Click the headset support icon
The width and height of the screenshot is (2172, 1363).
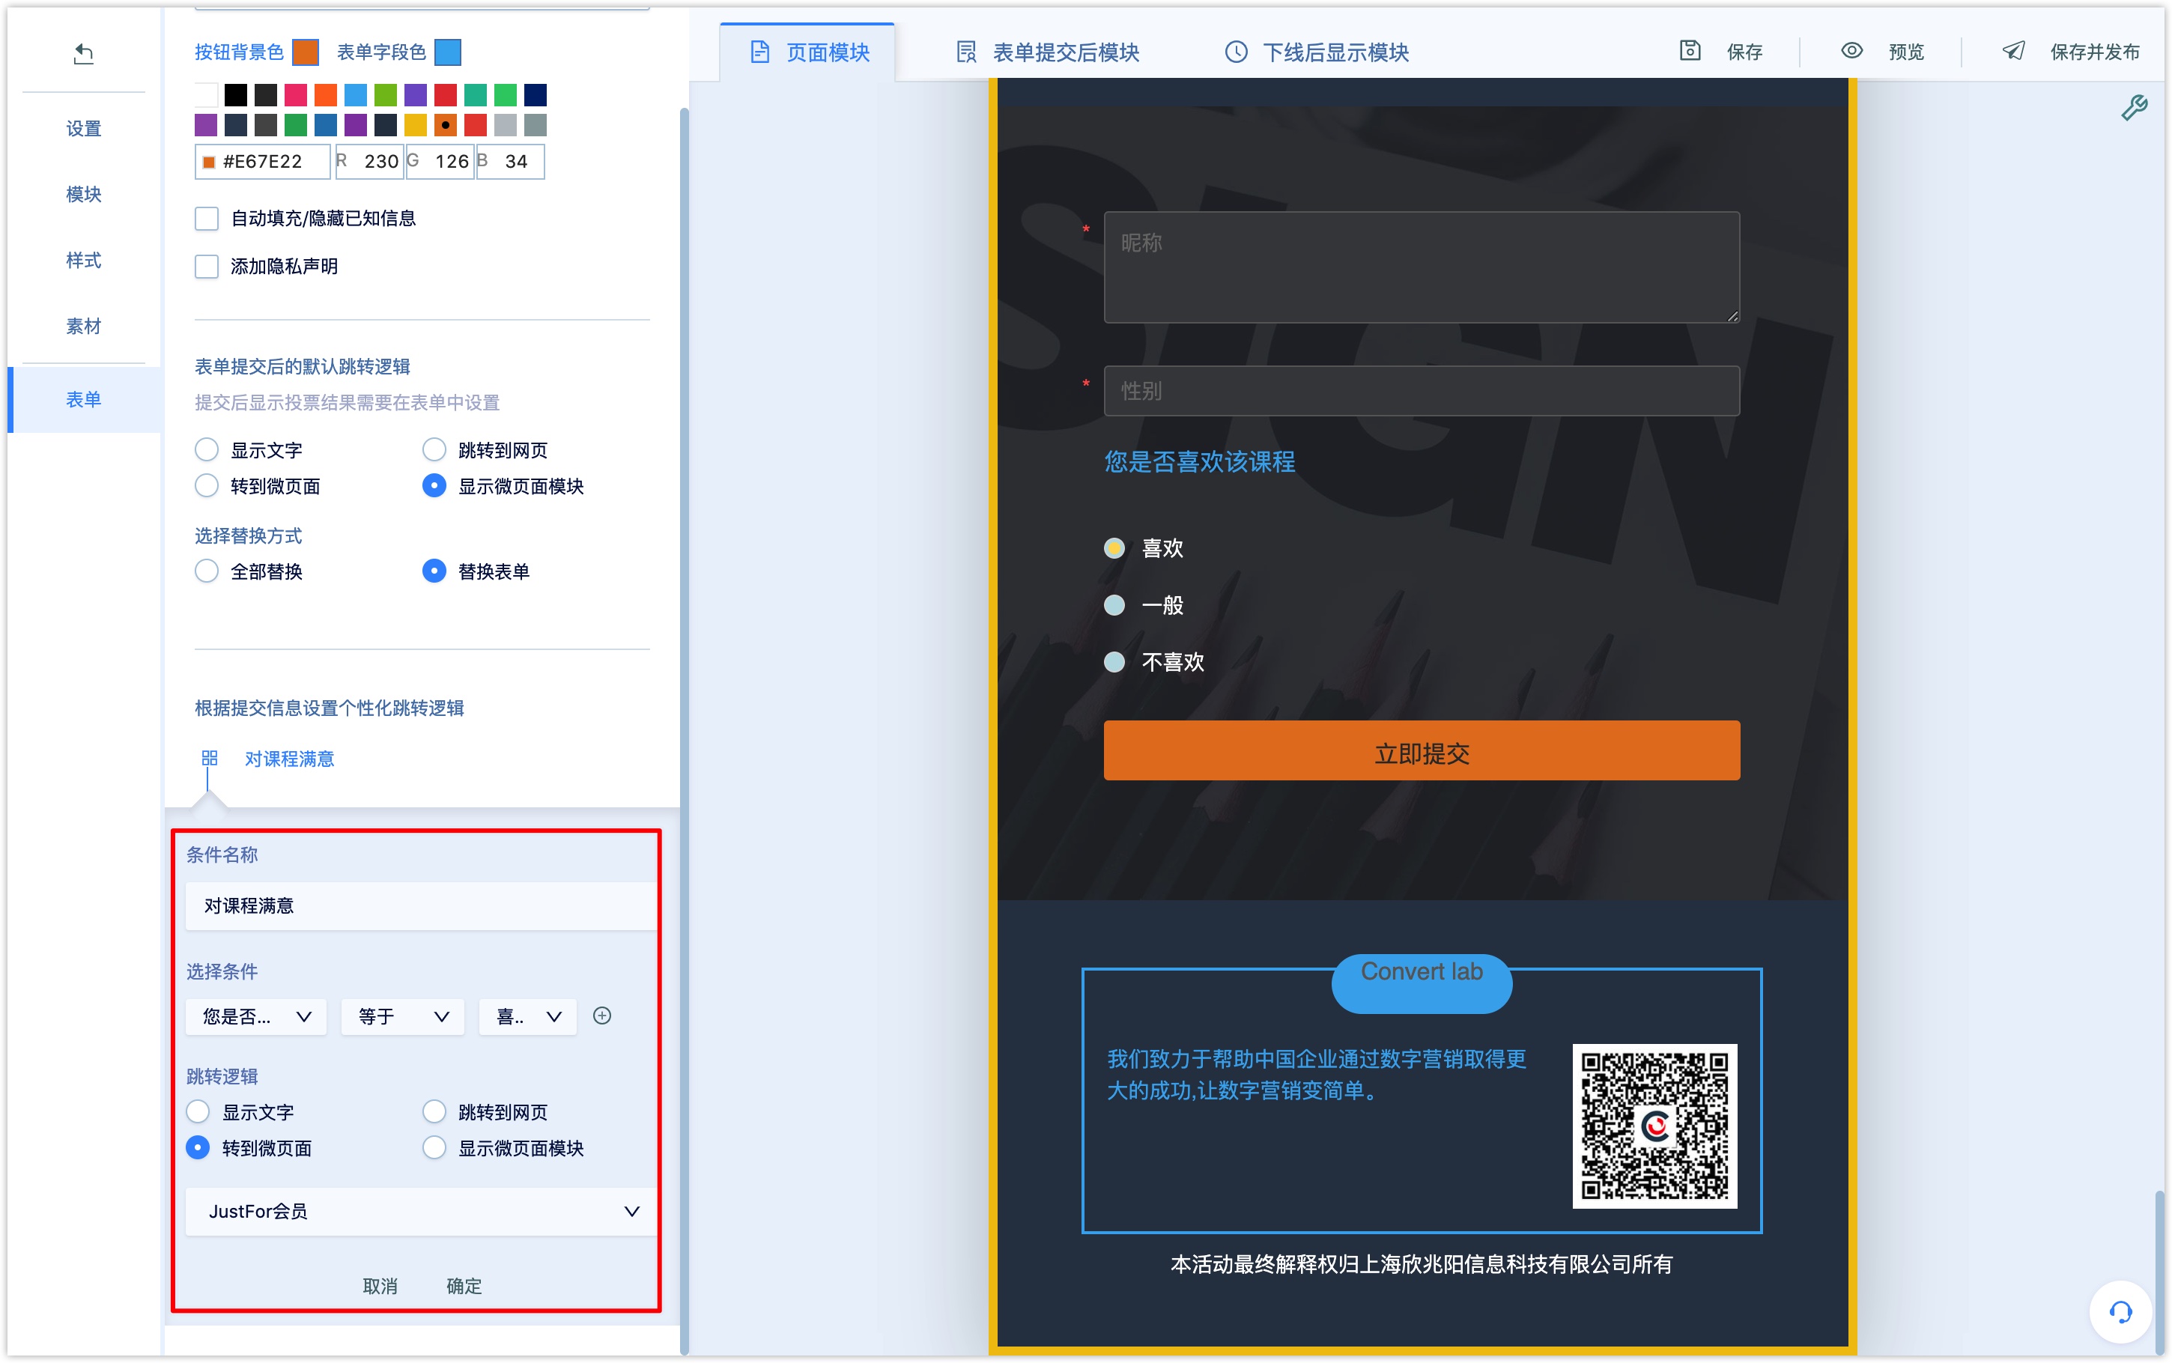(2120, 1311)
